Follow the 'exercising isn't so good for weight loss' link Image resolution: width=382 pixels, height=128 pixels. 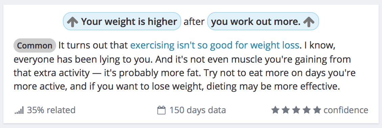point(215,45)
